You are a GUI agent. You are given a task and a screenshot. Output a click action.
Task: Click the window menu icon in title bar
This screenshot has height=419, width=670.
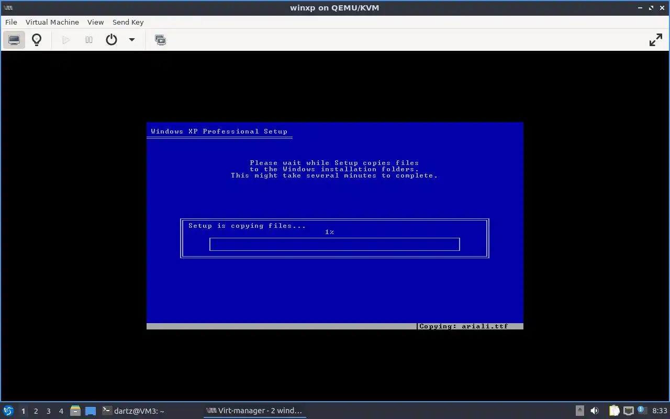(8, 8)
